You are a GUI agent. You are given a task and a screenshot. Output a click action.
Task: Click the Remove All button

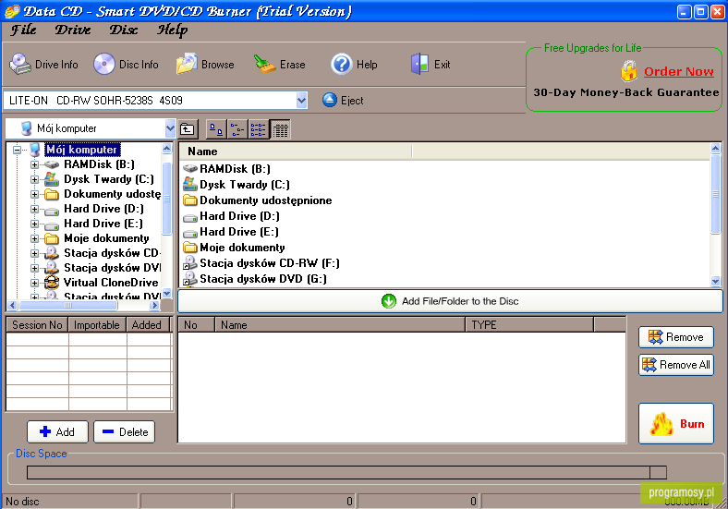(676, 365)
